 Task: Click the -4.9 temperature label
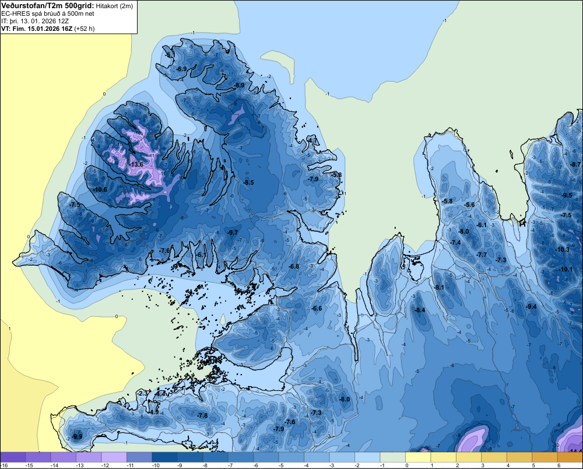click(x=153, y=412)
